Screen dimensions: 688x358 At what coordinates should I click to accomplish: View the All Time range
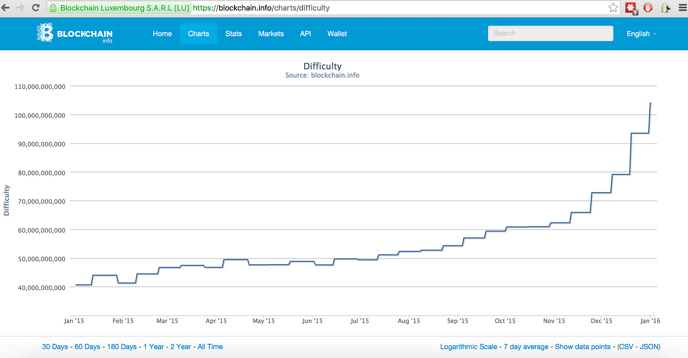(210, 347)
